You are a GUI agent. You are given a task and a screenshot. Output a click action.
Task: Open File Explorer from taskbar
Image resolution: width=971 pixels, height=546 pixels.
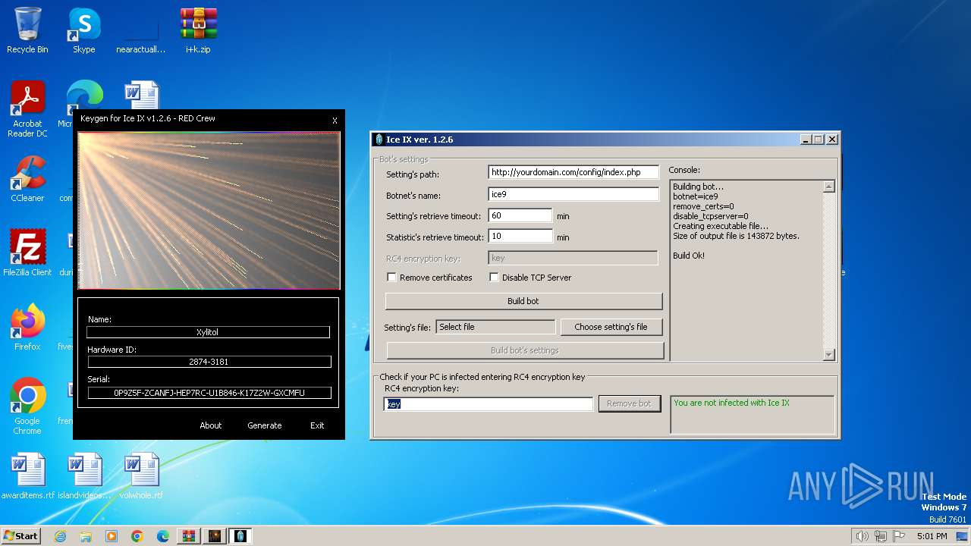click(x=86, y=536)
